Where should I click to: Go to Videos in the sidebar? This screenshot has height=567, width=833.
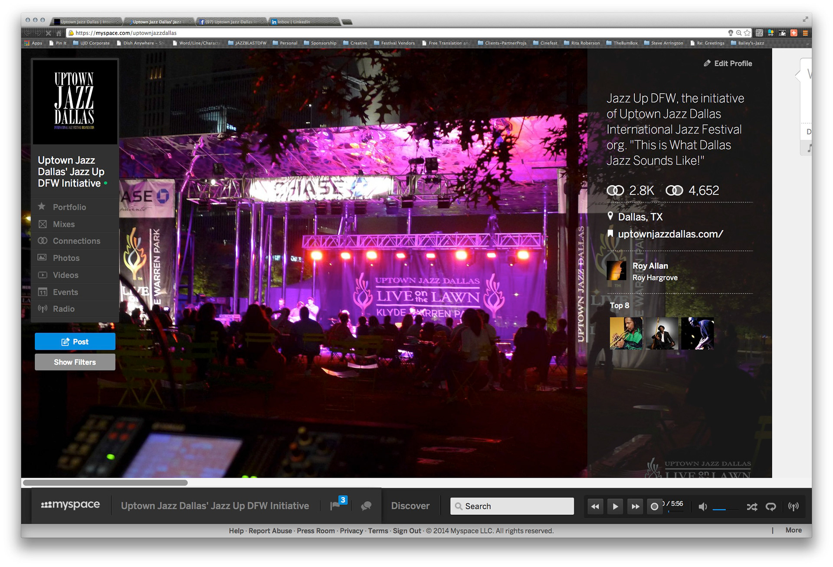coord(75,275)
